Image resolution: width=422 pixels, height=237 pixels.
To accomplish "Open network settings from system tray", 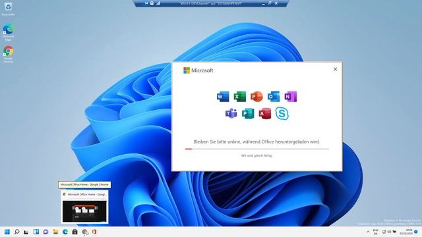I will coord(384,232).
